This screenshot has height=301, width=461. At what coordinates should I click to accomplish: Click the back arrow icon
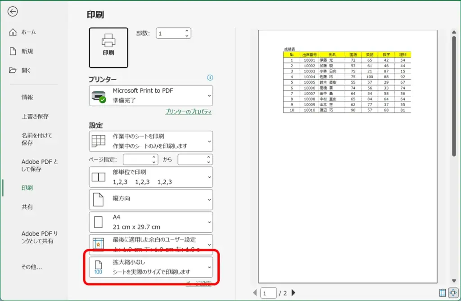click(13, 12)
